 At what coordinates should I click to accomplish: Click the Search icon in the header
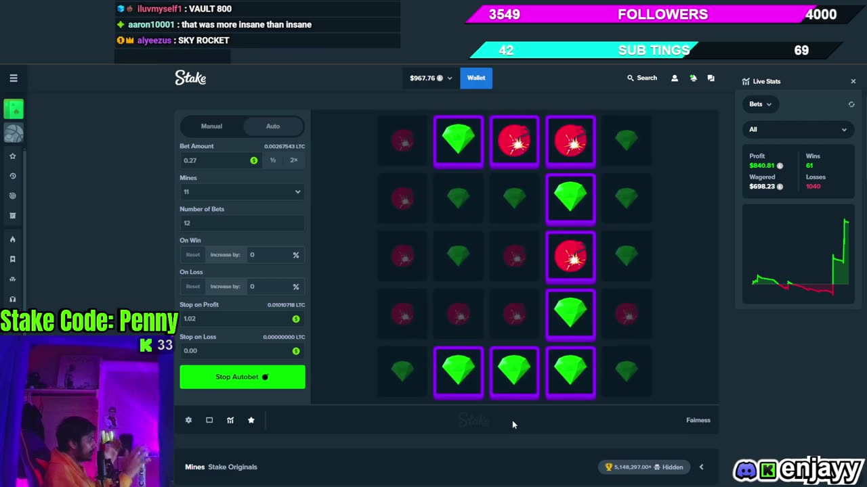[631, 78]
